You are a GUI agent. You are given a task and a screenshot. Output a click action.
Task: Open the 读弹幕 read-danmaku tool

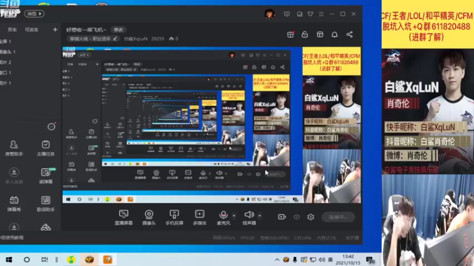(46, 176)
